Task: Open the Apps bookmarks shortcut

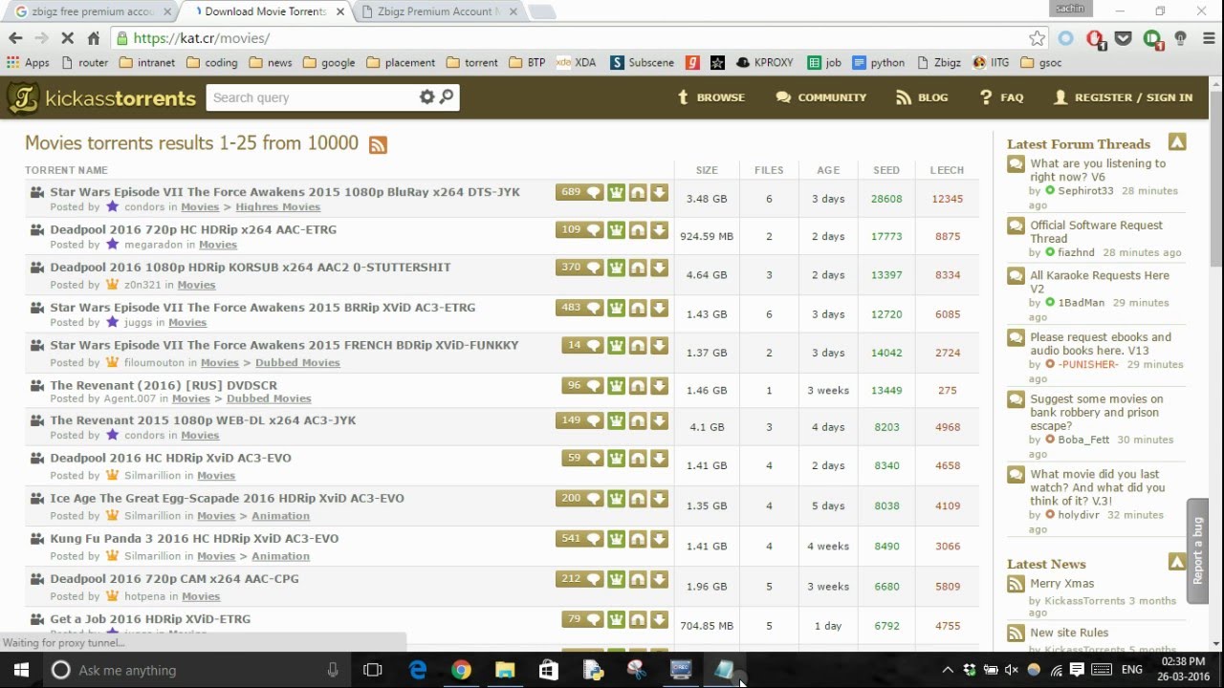Action: 28,63
